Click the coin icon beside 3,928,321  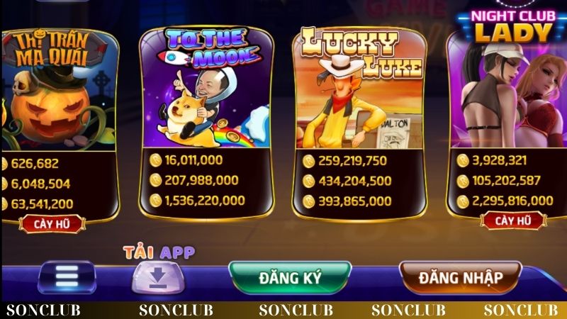(x=463, y=161)
